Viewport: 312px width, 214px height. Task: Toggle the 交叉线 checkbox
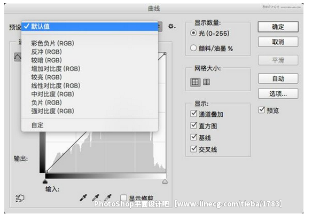(x=193, y=149)
